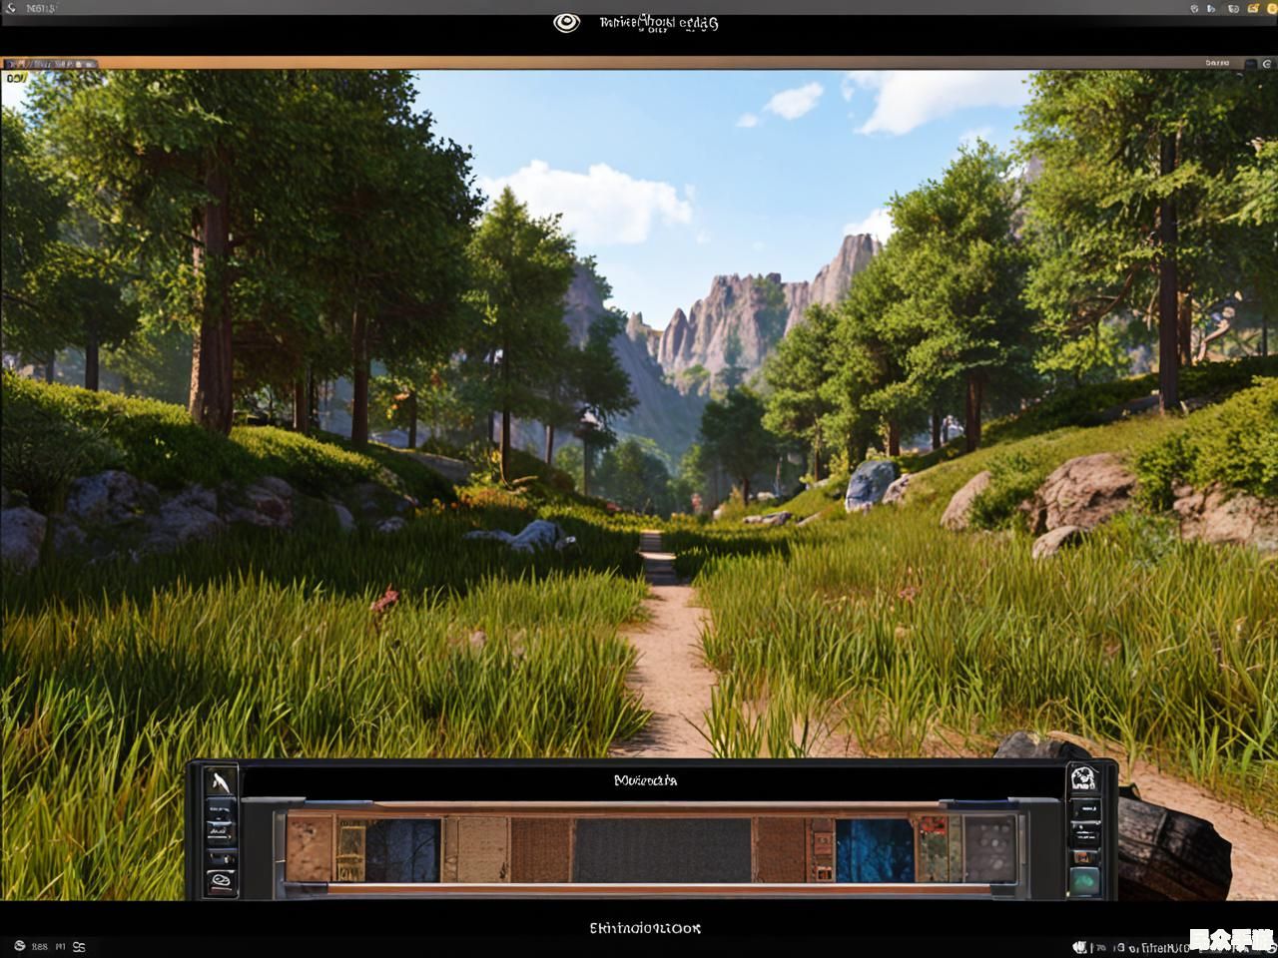Select the blue textured hotbar slot
The image size is (1278, 958).
pyautogui.click(x=874, y=849)
